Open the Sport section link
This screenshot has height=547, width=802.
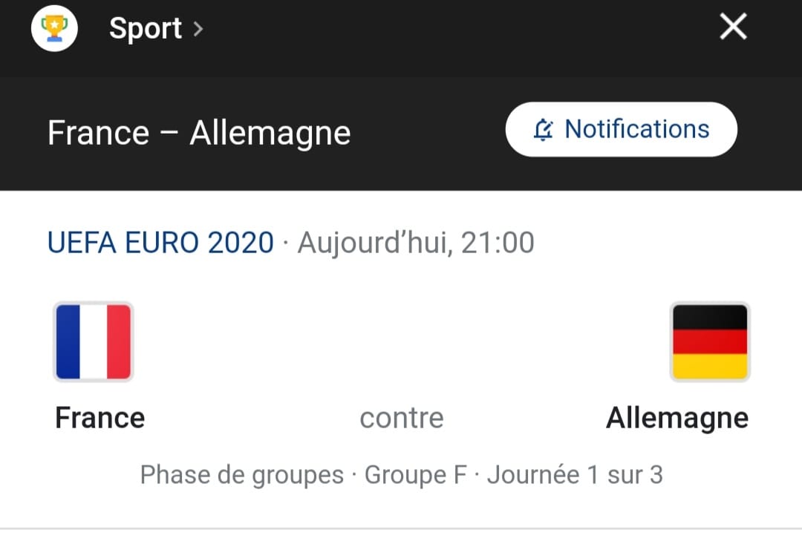[146, 28]
